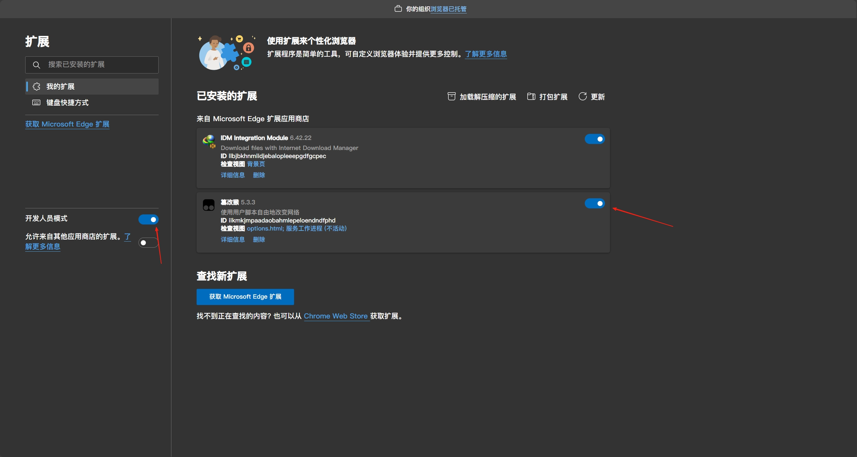Click 加载解压缩的扩展 button label
The image size is (857, 457).
click(x=488, y=97)
